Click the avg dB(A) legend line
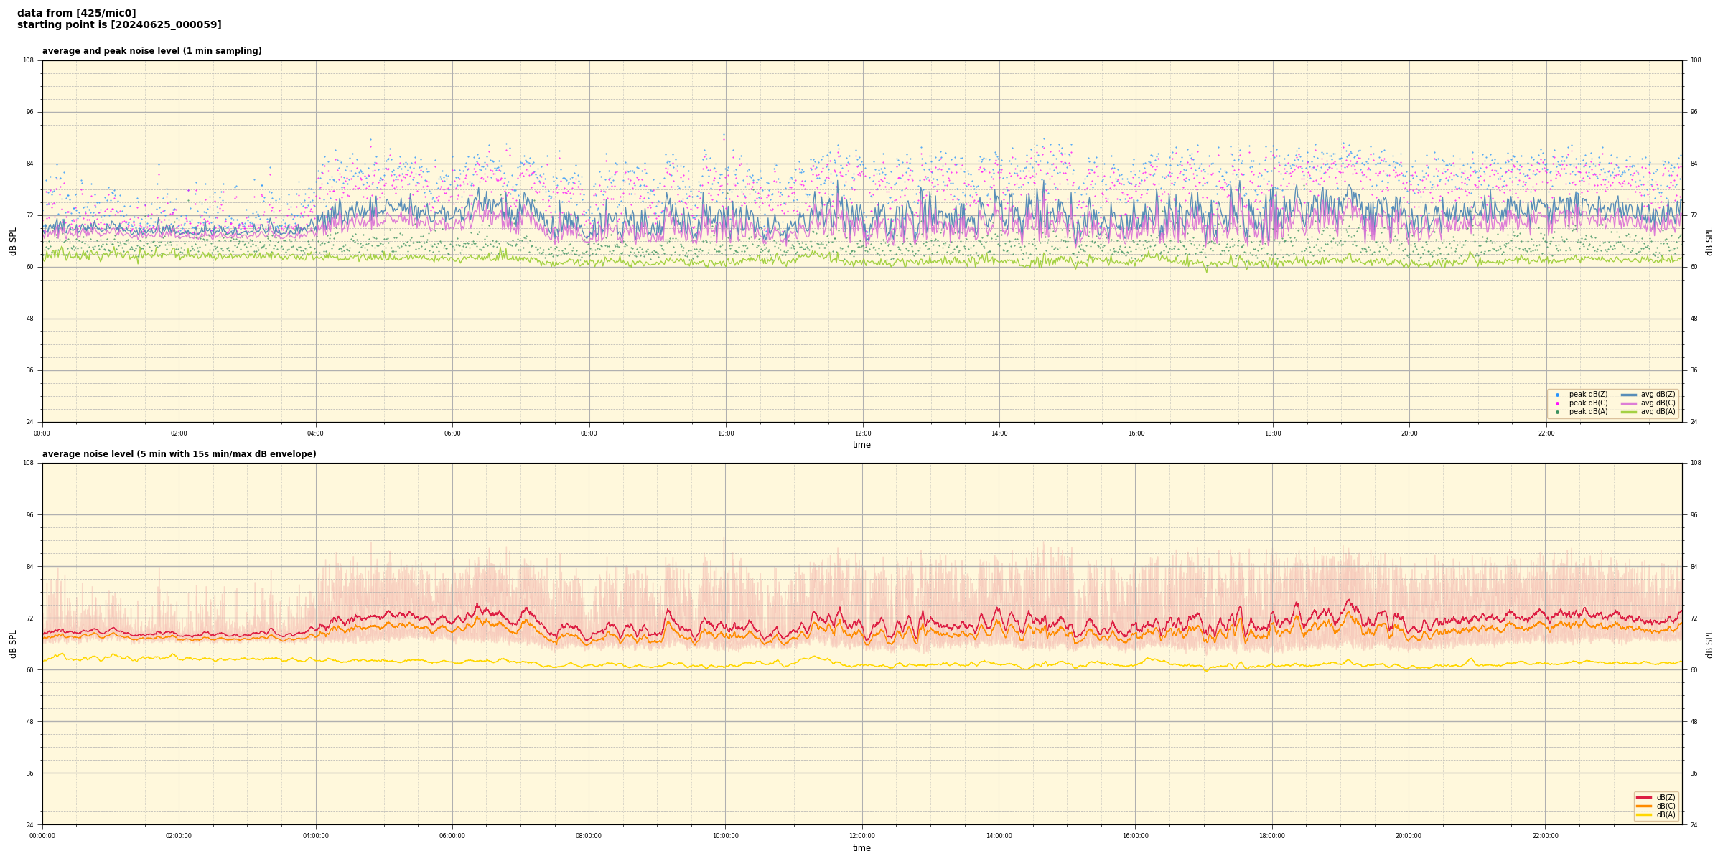Screen dimensions: 1723x861 [x=1628, y=412]
